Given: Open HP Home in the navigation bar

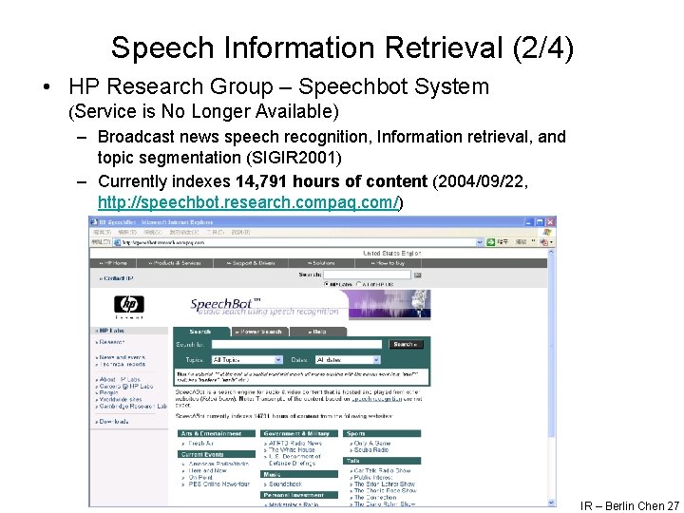Looking at the screenshot, I should 113,263.
